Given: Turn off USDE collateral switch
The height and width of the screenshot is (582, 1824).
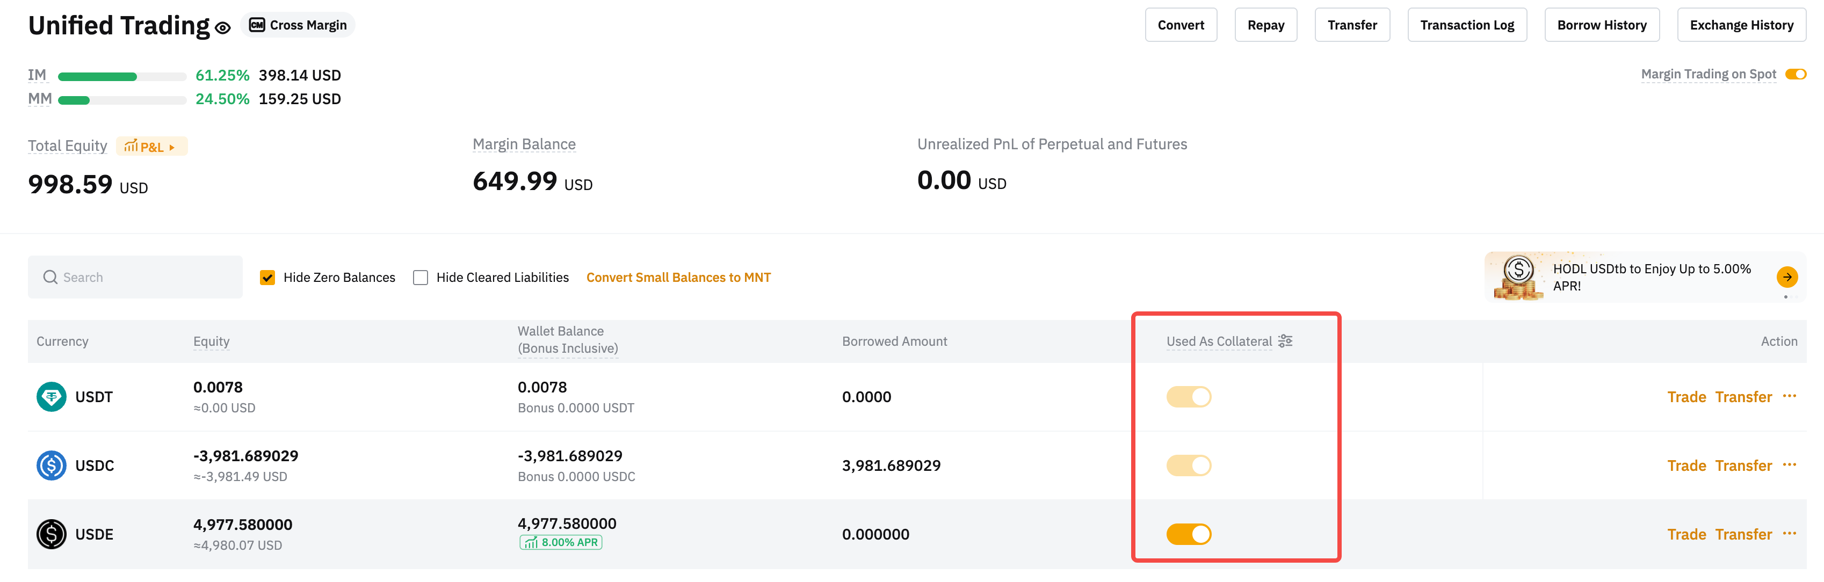Looking at the screenshot, I should [x=1189, y=535].
